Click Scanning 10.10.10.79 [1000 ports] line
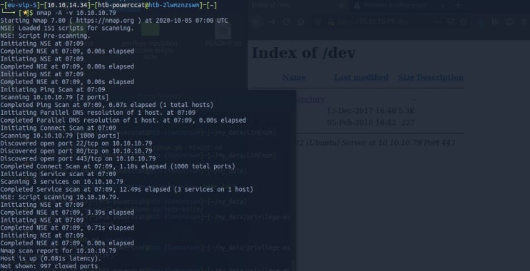The height and width of the screenshot is (271, 530). (x=60, y=135)
